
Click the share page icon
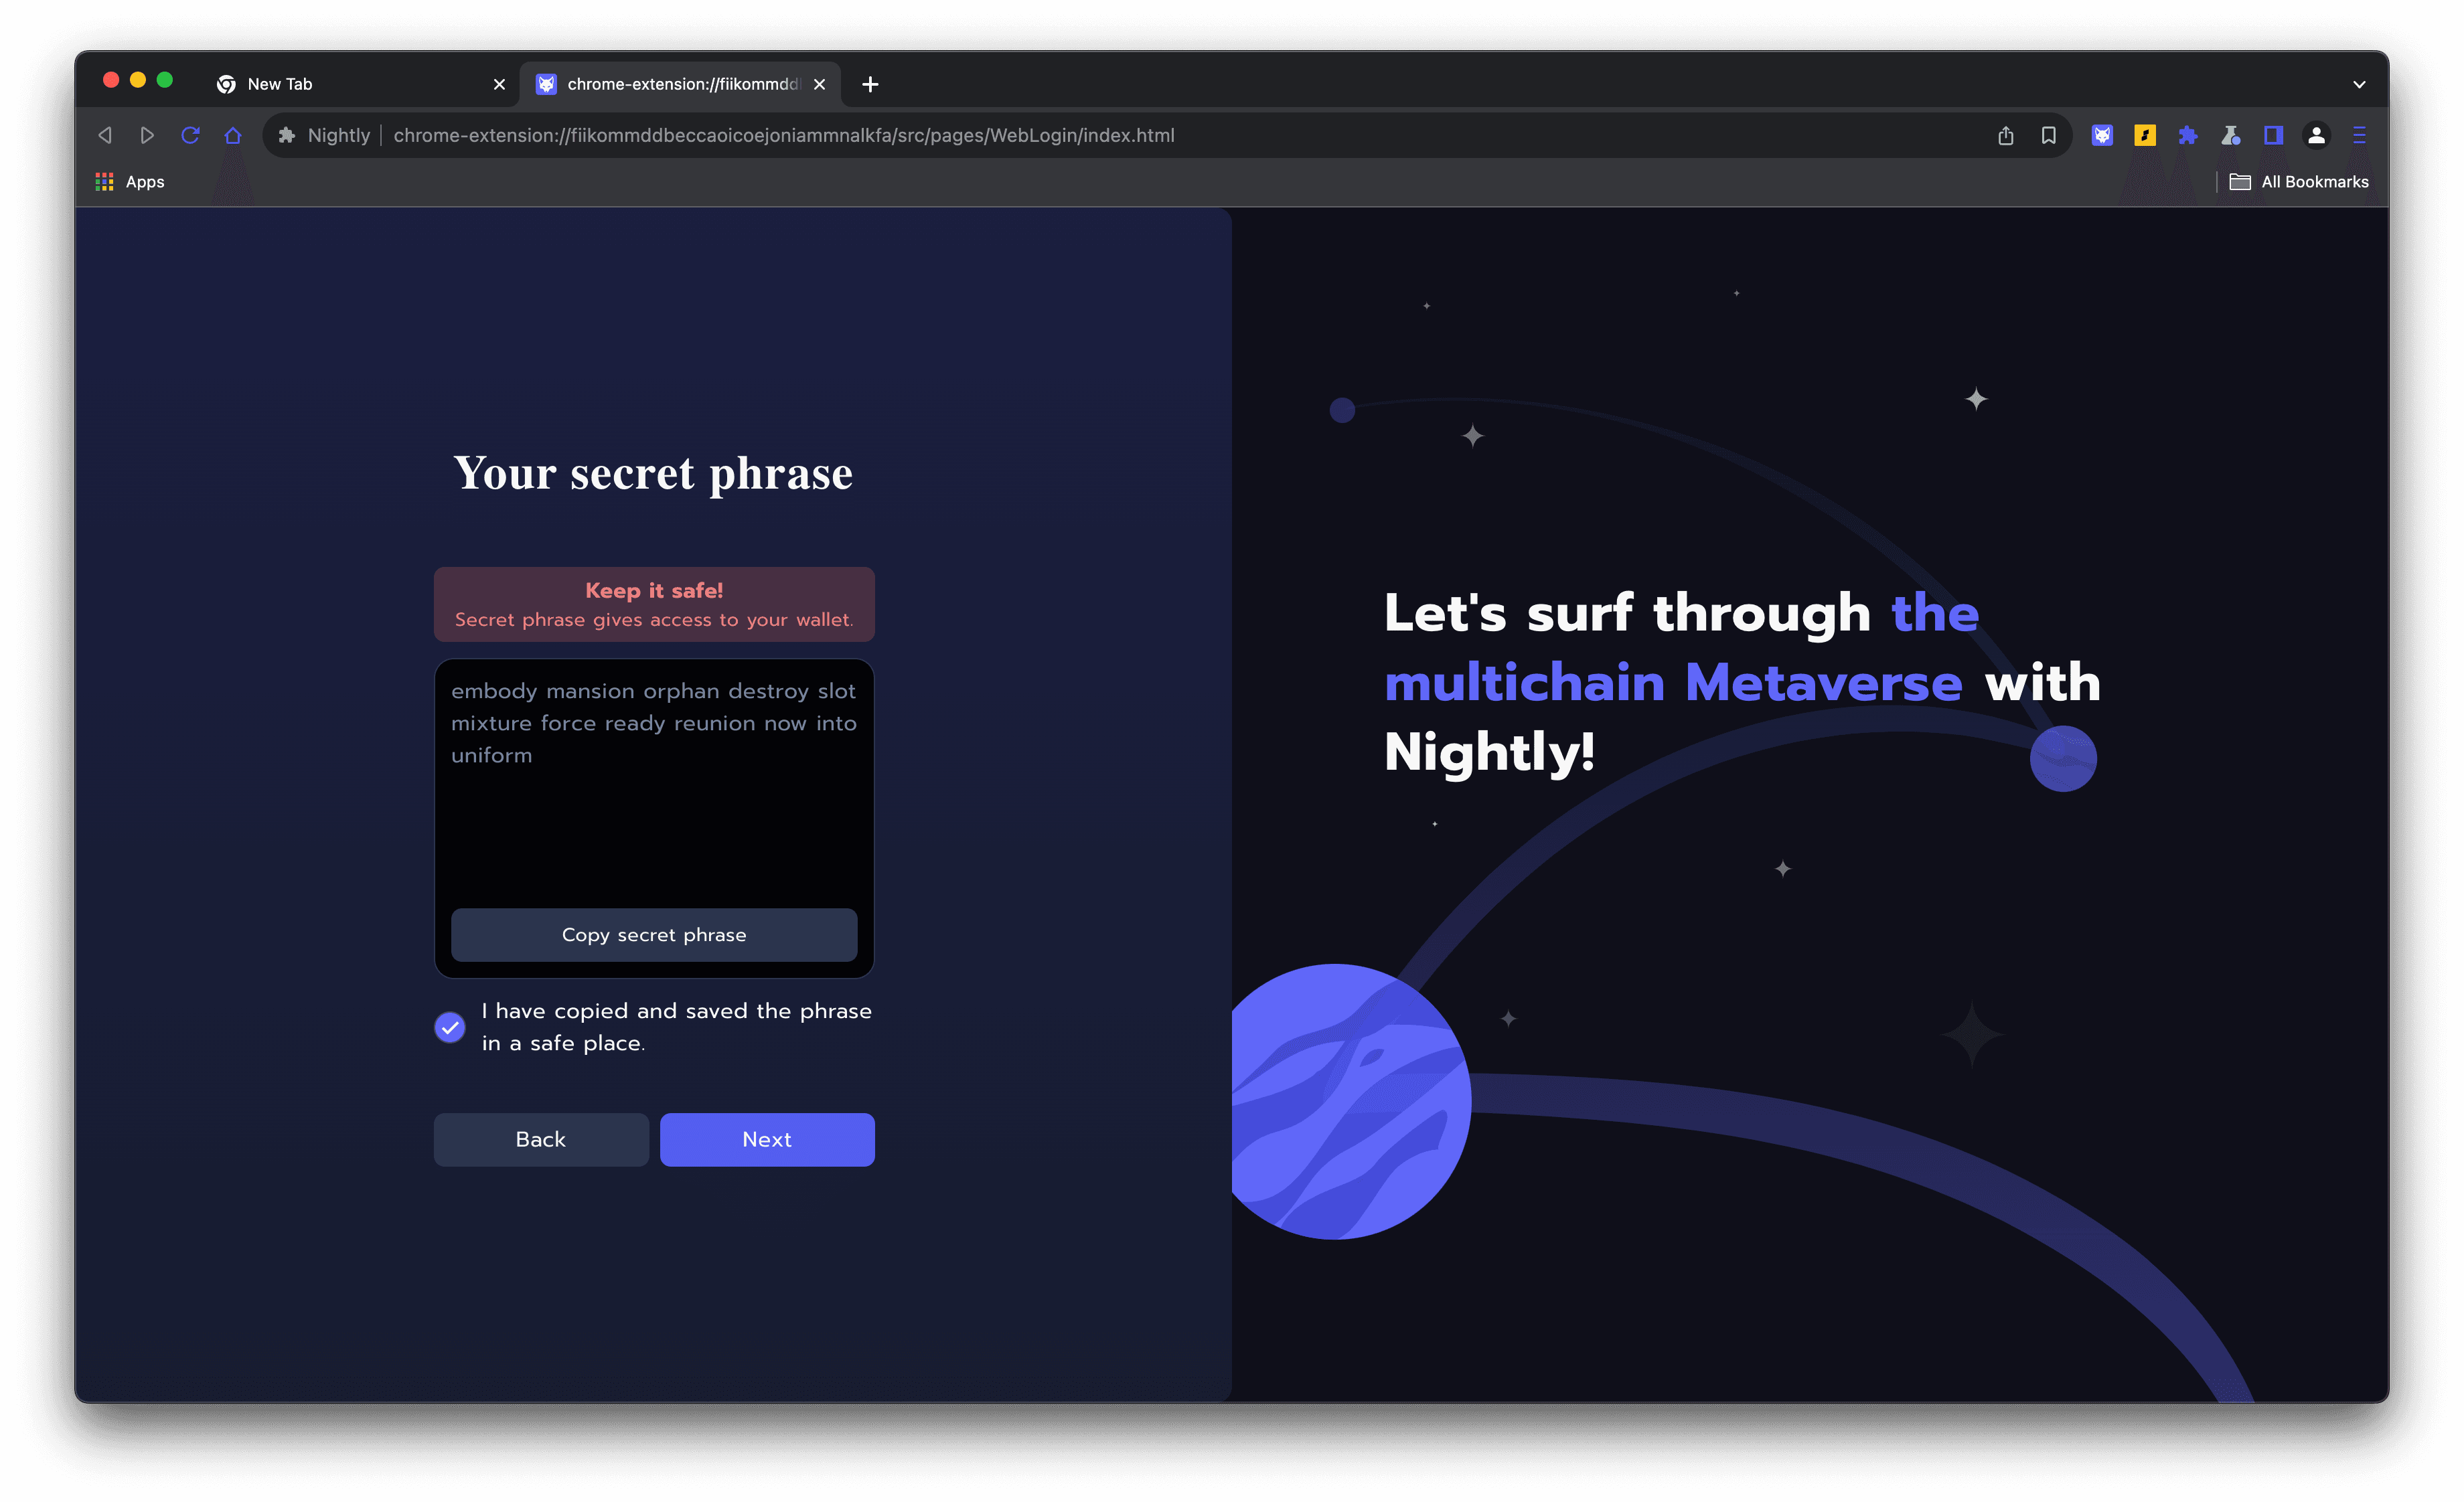pyautogui.click(x=2005, y=135)
